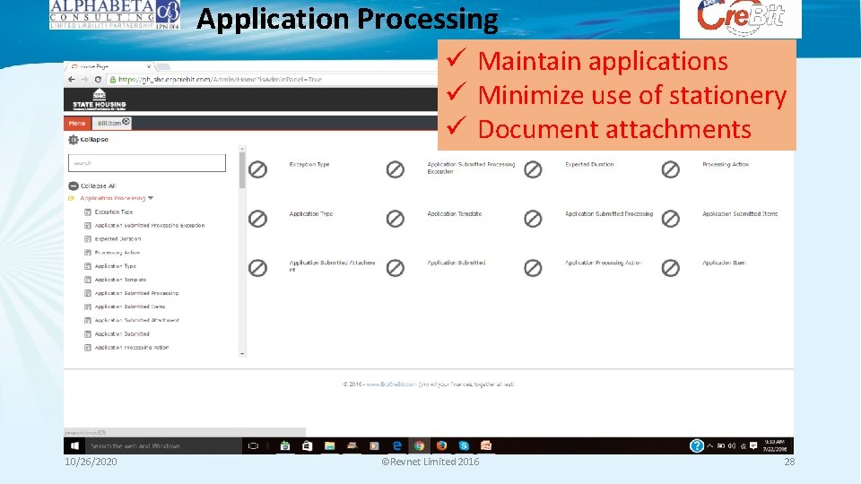Viewport: 861px width, 484px height.
Task: Click the State Housing logo
Action: click(100, 99)
